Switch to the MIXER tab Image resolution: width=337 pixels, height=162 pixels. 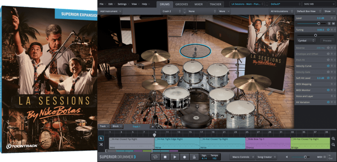point(198,4)
